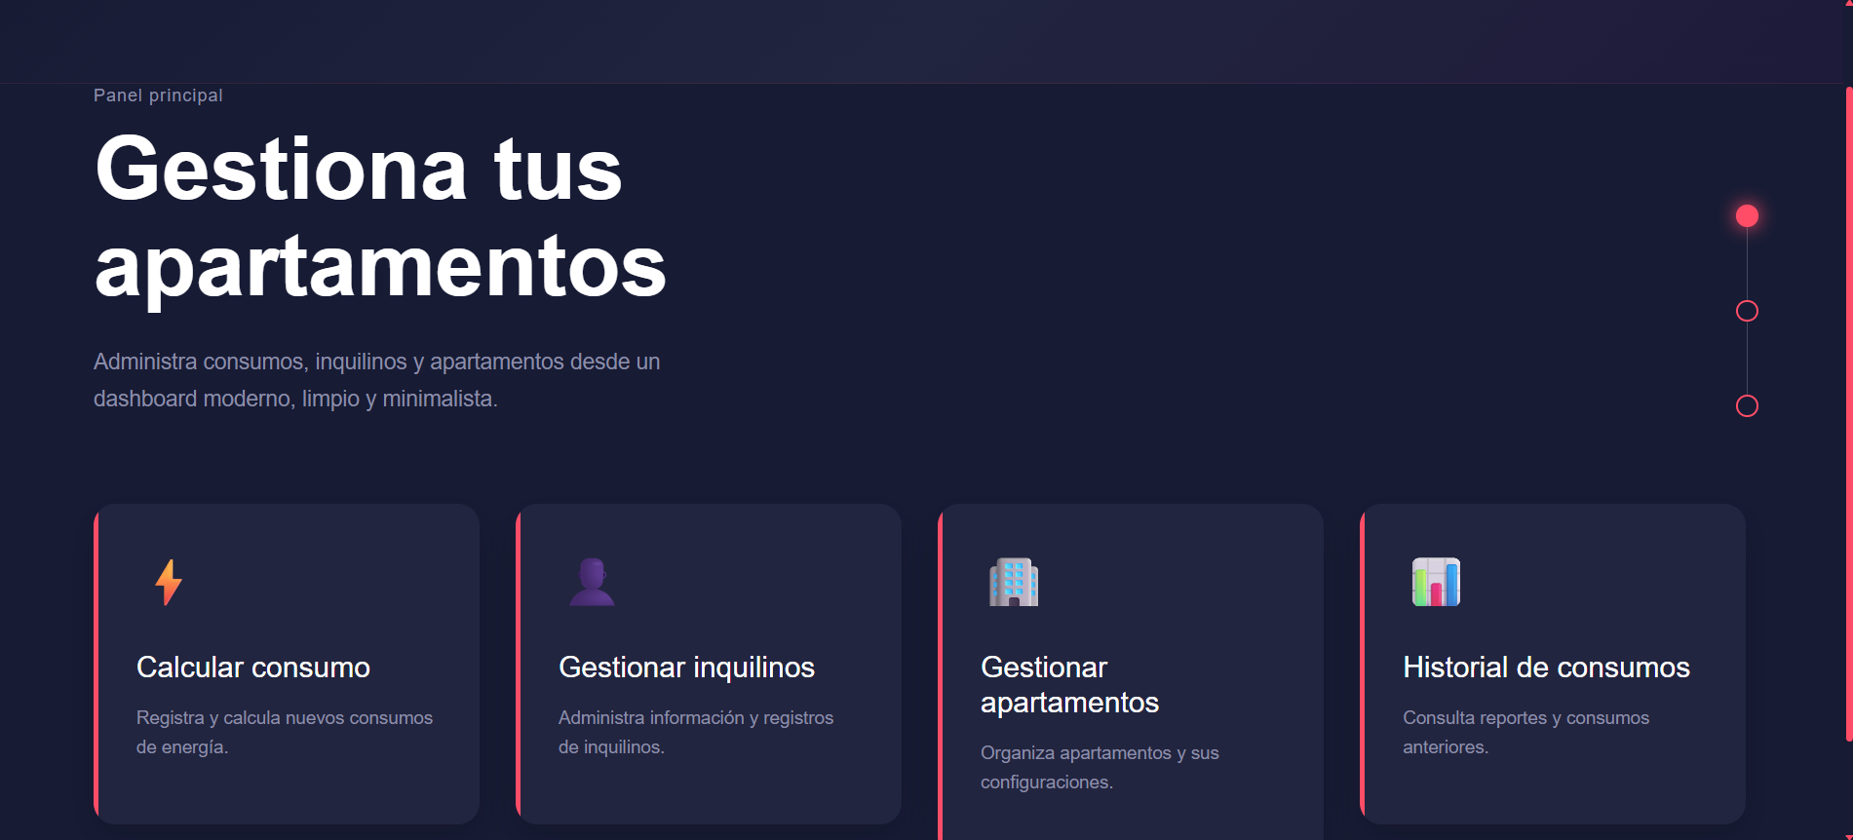Open the Gestionar inquilinos card title

coord(686,668)
